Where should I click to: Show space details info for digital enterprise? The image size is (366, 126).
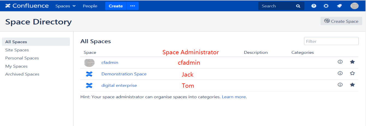point(340,85)
